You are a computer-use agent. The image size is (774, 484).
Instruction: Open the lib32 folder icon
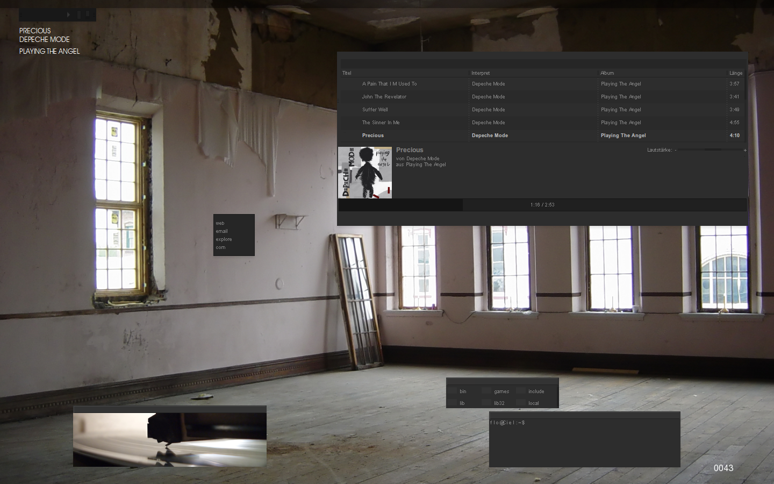tap(486, 403)
